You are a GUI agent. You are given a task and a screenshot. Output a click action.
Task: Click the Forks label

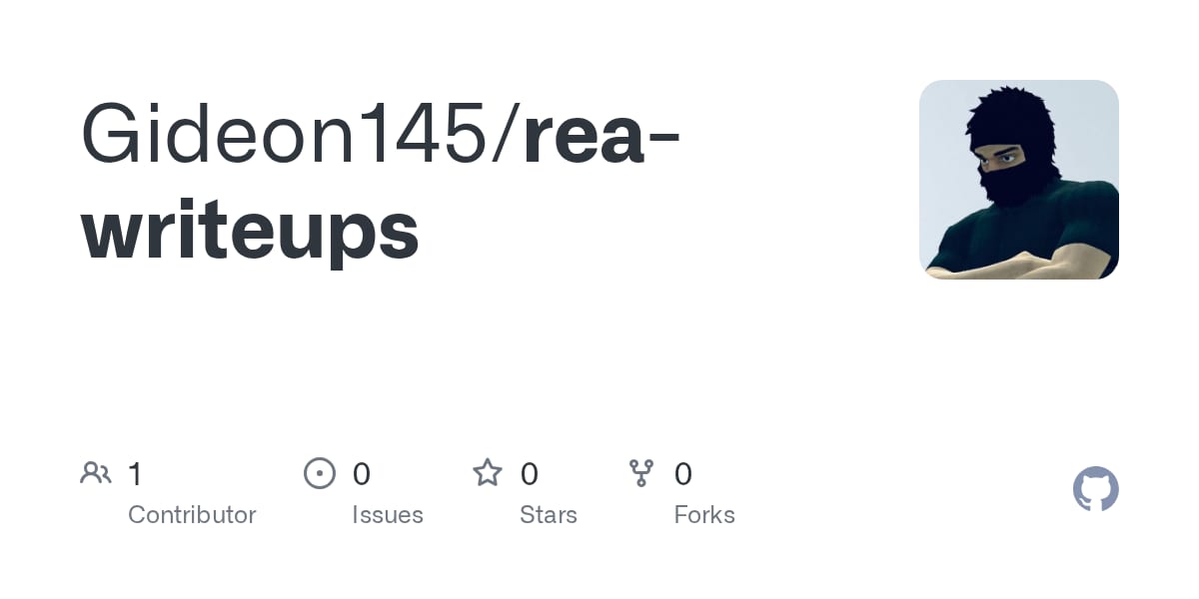click(x=704, y=515)
